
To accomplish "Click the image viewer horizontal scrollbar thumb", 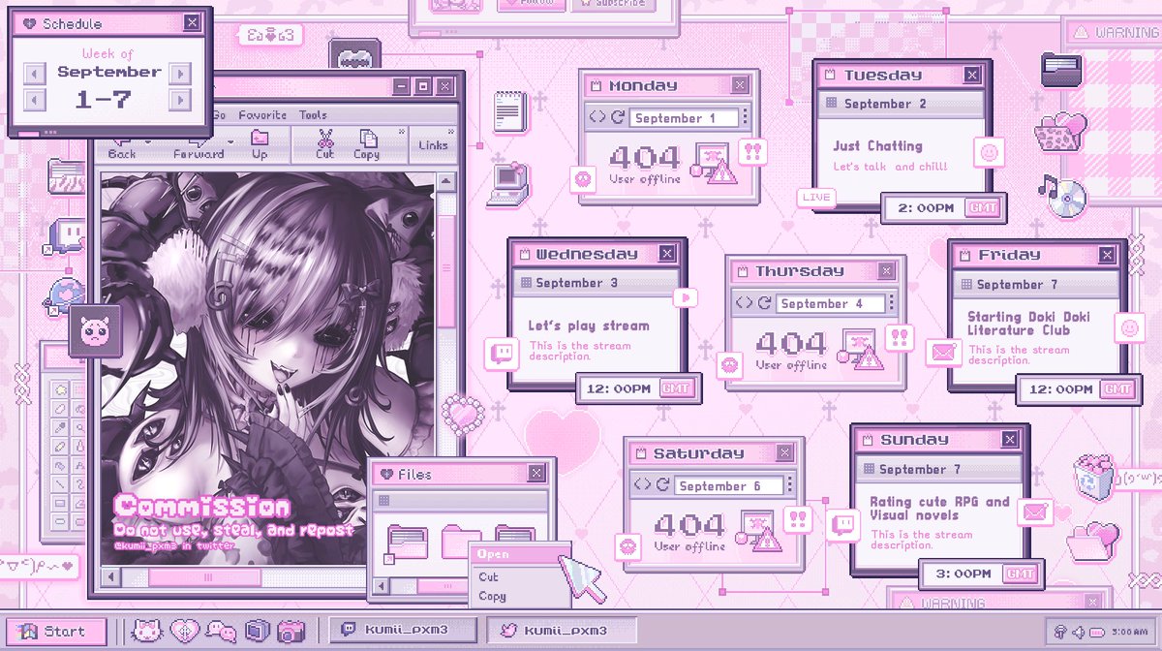I will (204, 577).
